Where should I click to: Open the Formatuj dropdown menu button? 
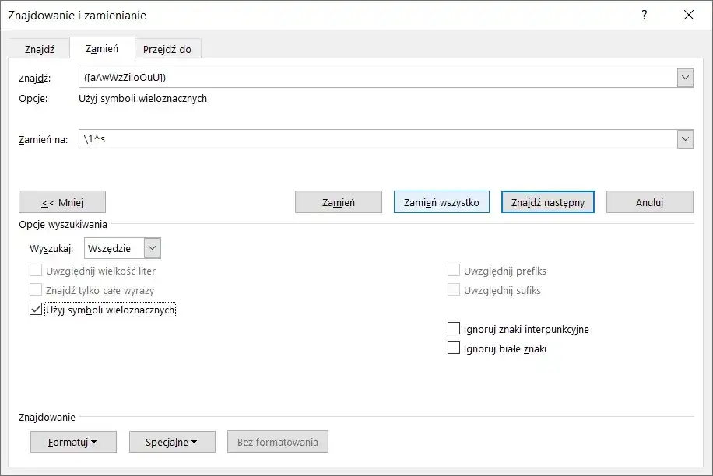(x=72, y=442)
